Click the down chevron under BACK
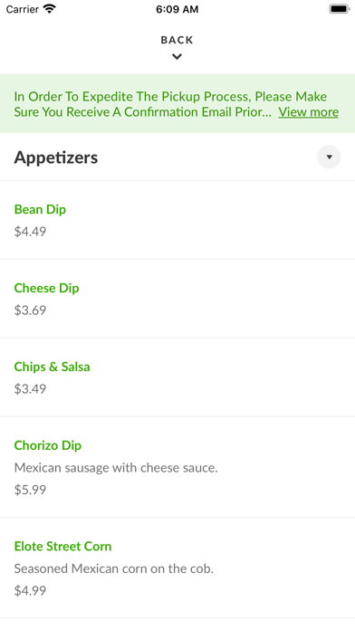The image size is (355, 630). point(177,57)
